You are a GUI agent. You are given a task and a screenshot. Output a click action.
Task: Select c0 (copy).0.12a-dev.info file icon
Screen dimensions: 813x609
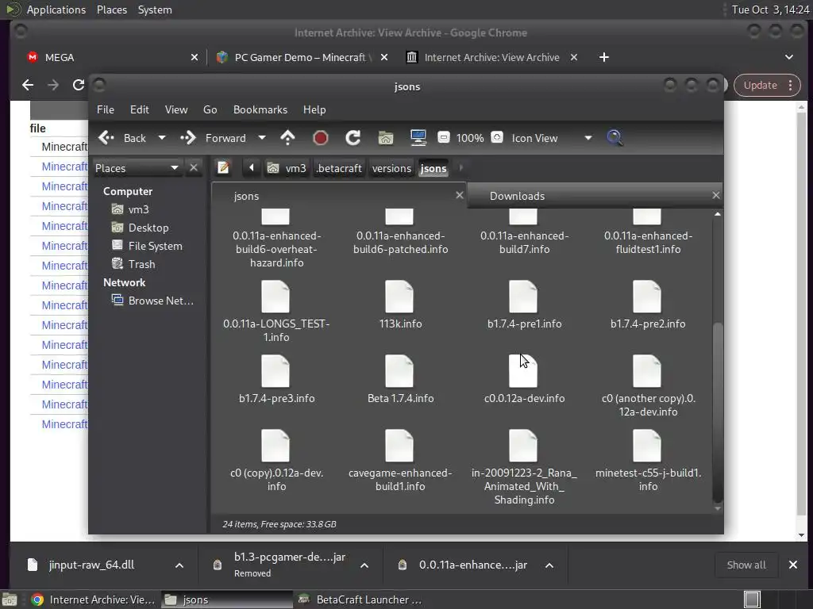tap(275, 446)
